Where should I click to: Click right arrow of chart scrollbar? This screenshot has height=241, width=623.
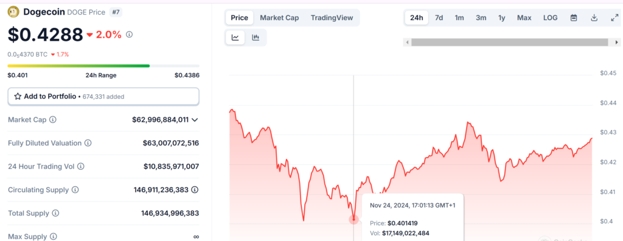pyautogui.click(x=617, y=42)
